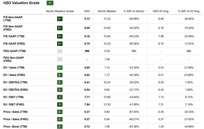
Task: Click the -67.45% sector difference cell
Action: pyautogui.click(x=134, y=112)
